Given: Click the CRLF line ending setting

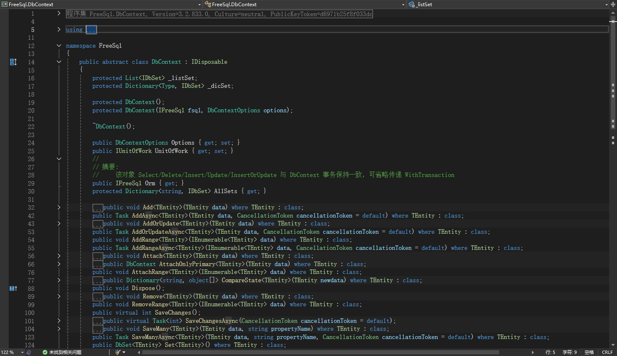Looking at the screenshot, I should 607,352.
